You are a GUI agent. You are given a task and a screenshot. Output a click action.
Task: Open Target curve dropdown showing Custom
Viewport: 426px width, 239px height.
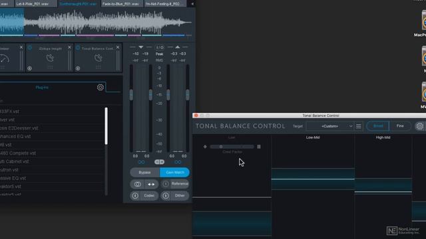(330, 126)
